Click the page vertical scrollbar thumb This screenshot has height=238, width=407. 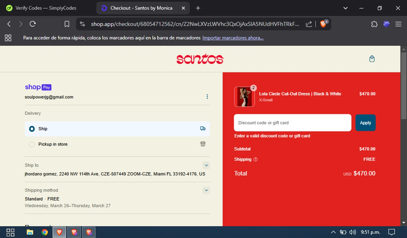tap(404, 86)
